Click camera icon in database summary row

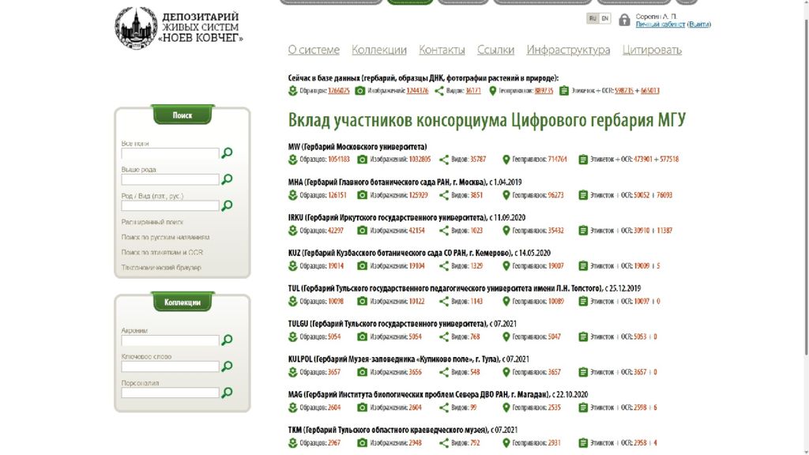[360, 91]
